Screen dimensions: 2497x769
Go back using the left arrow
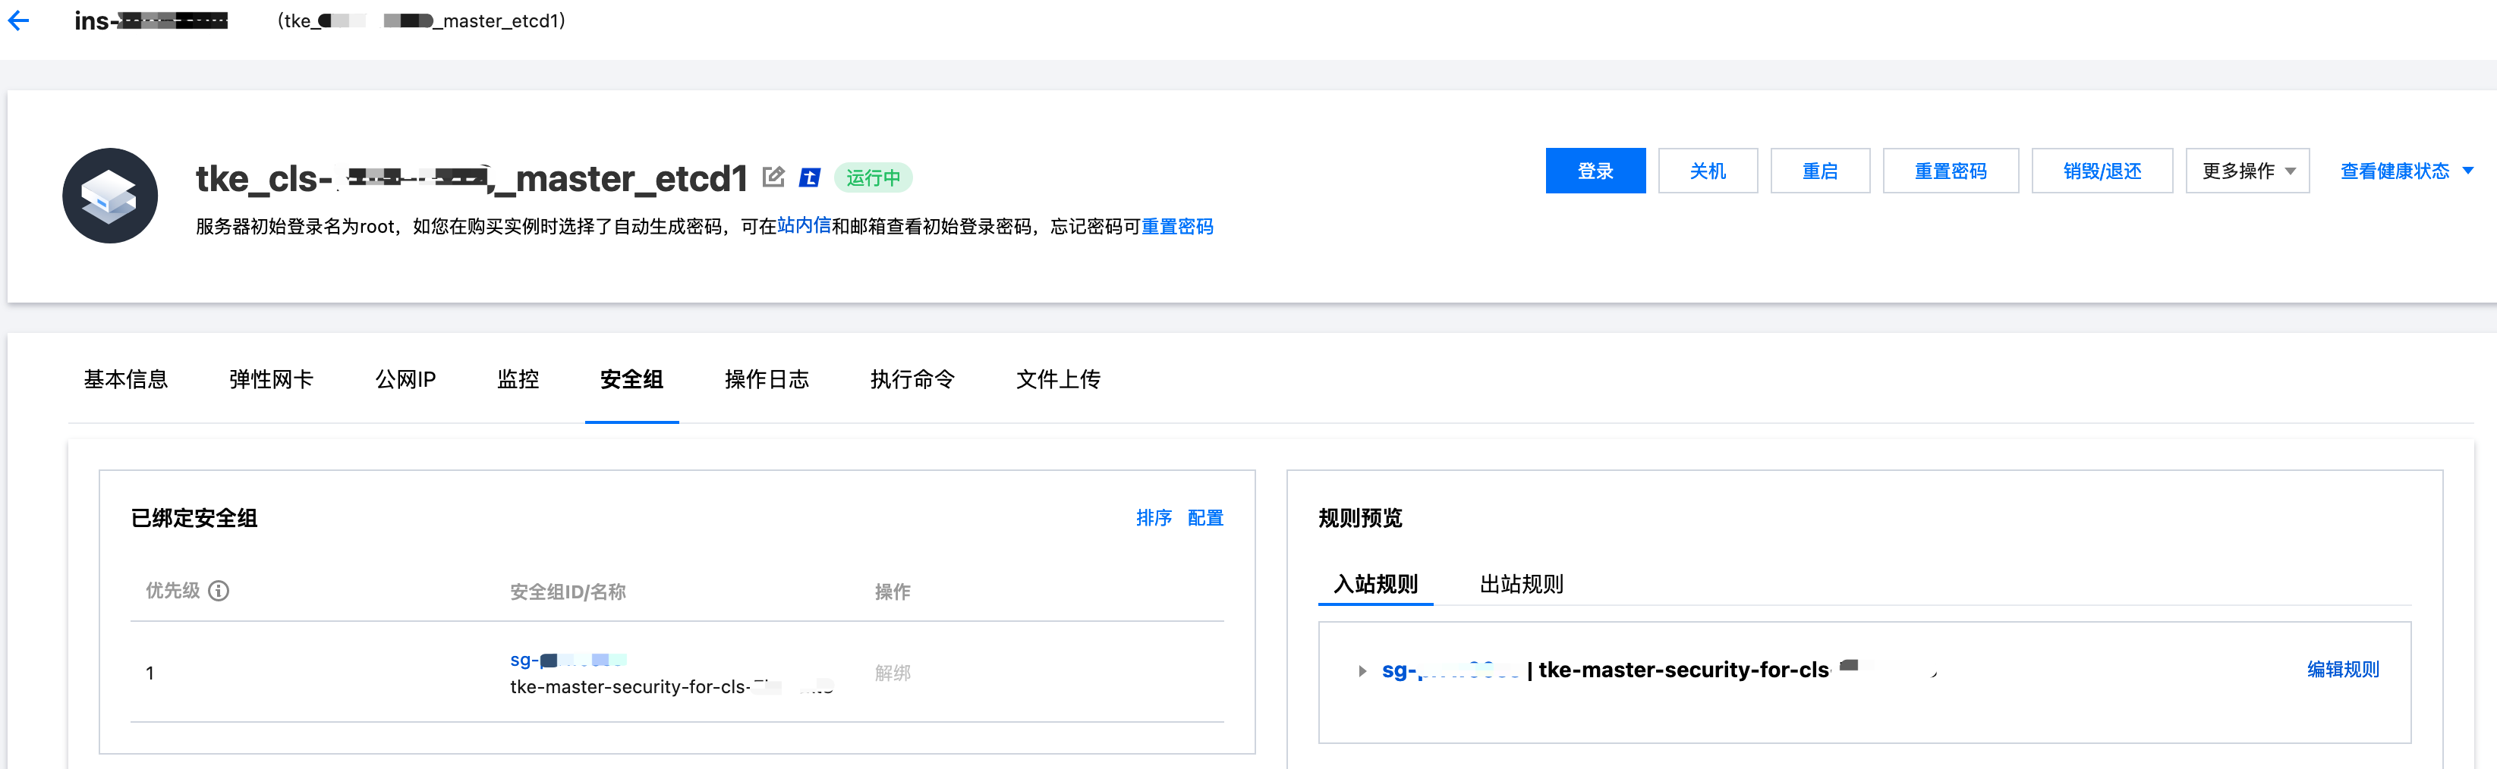[x=18, y=20]
